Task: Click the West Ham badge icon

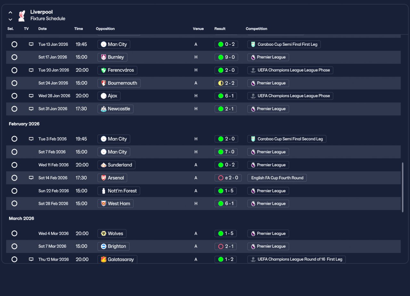Action: coord(103,204)
